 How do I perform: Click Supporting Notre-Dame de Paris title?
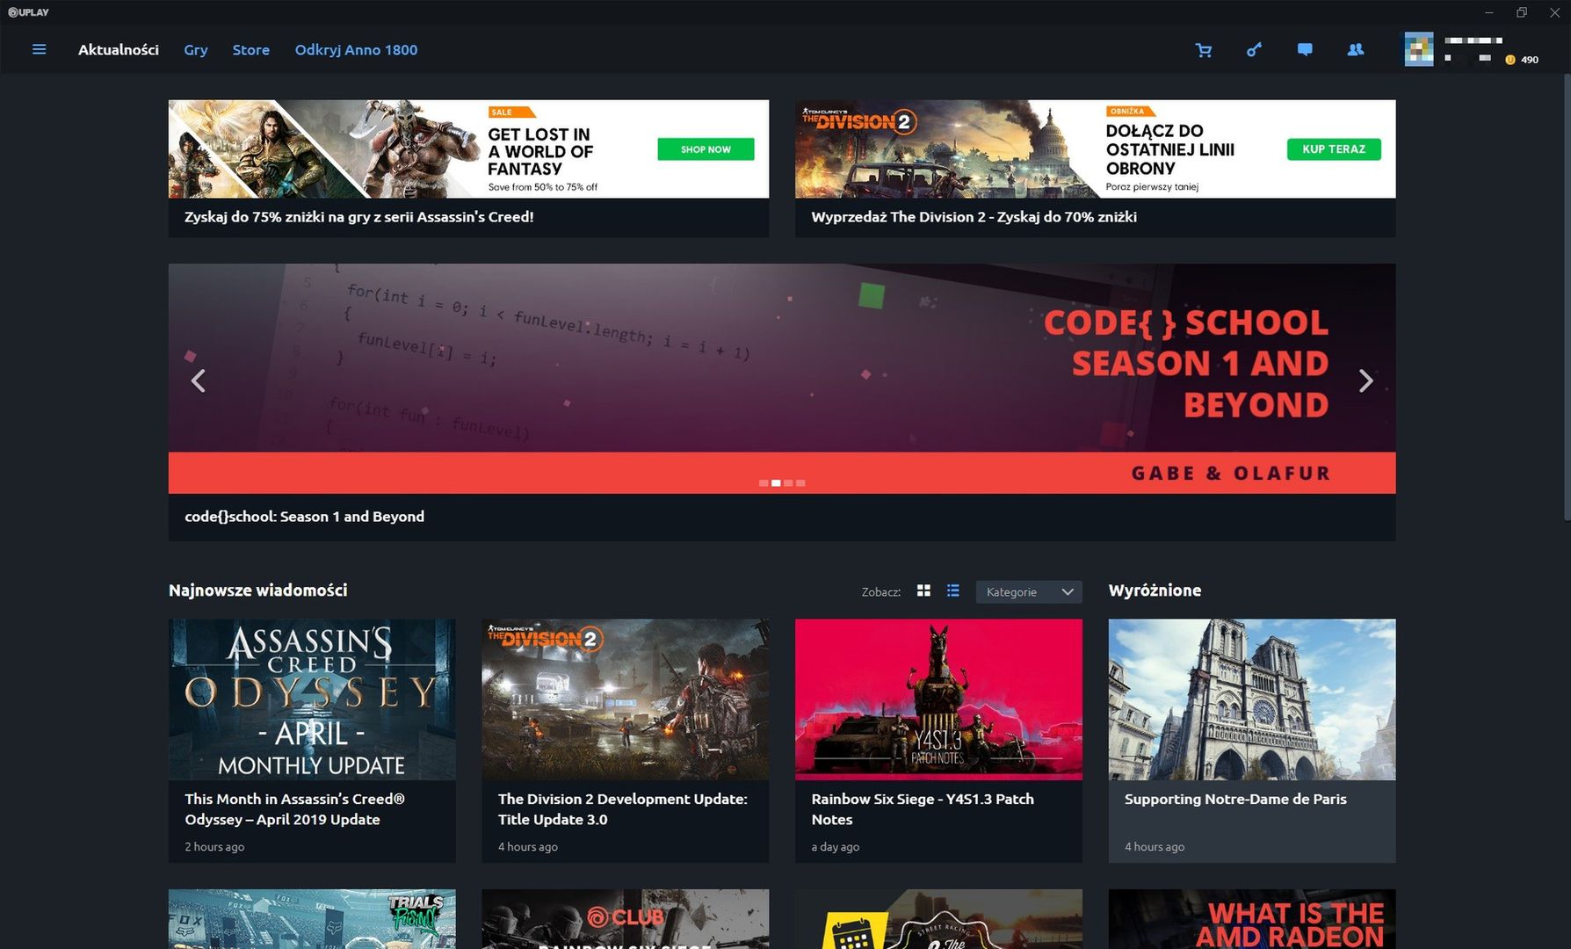click(1235, 799)
